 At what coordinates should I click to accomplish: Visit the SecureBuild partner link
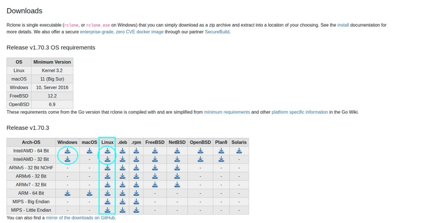[217, 32]
